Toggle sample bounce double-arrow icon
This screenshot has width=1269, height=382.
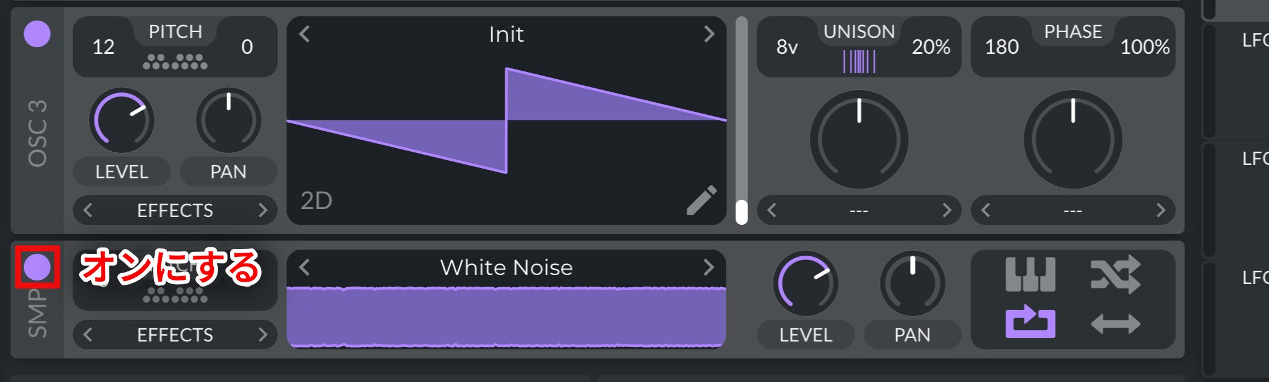(1116, 324)
